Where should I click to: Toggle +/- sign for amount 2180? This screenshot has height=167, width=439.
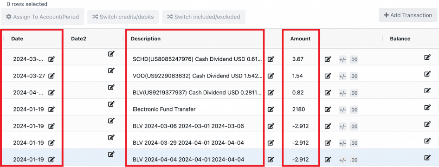point(342,109)
